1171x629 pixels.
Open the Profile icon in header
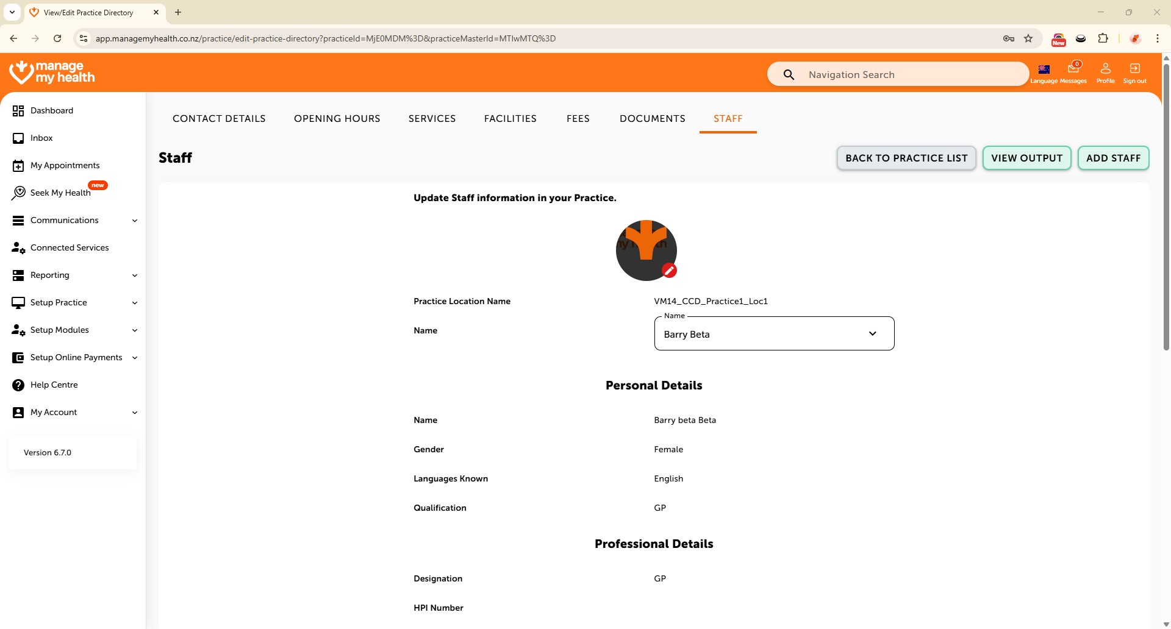1105,69
